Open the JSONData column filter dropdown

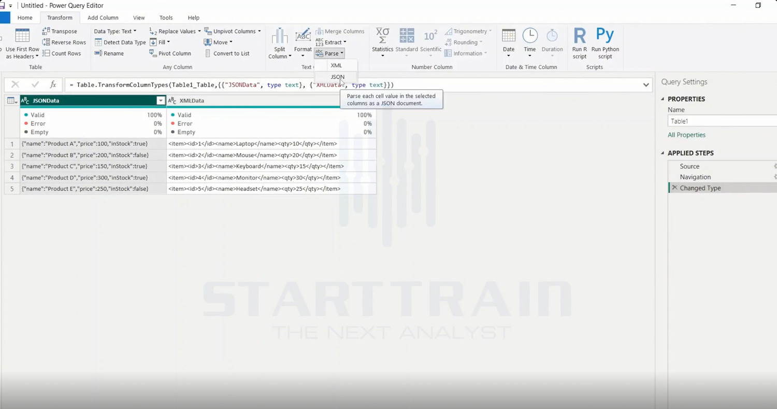(161, 101)
